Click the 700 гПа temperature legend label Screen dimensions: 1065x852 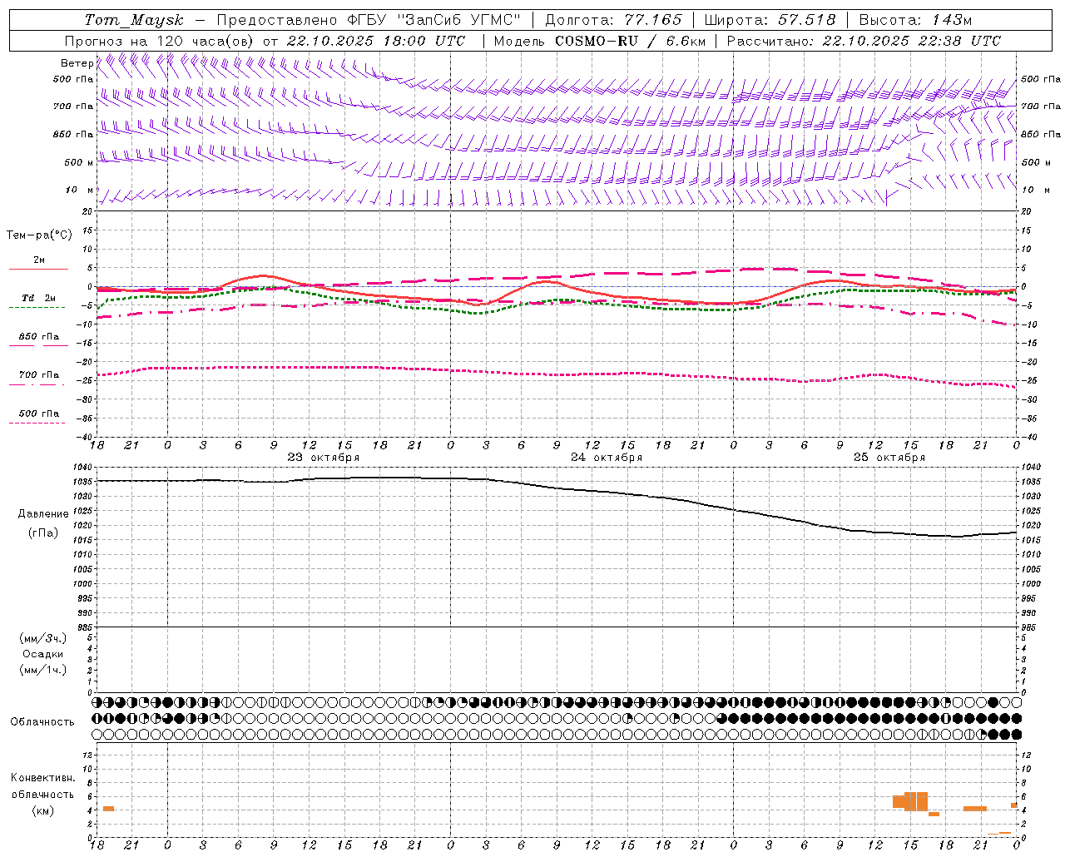[x=39, y=375]
